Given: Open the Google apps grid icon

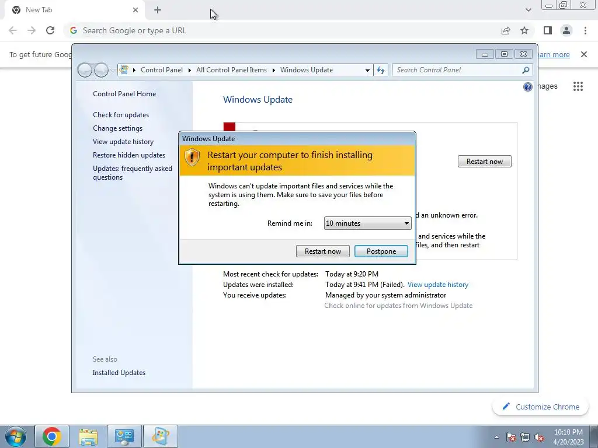Looking at the screenshot, I should [578, 86].
